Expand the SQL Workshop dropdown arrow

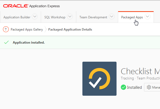pyautogui.click(x=70, y=16)
